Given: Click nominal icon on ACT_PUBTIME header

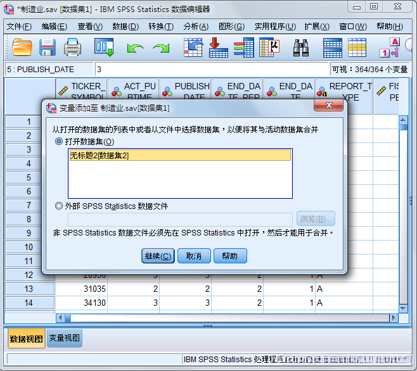Looking at the screenshot, I should 117,91.
